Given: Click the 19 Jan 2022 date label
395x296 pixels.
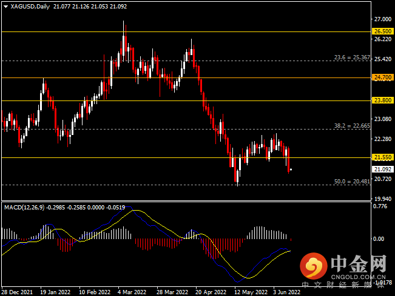Looking at the screenshot, I should point(55,292).
